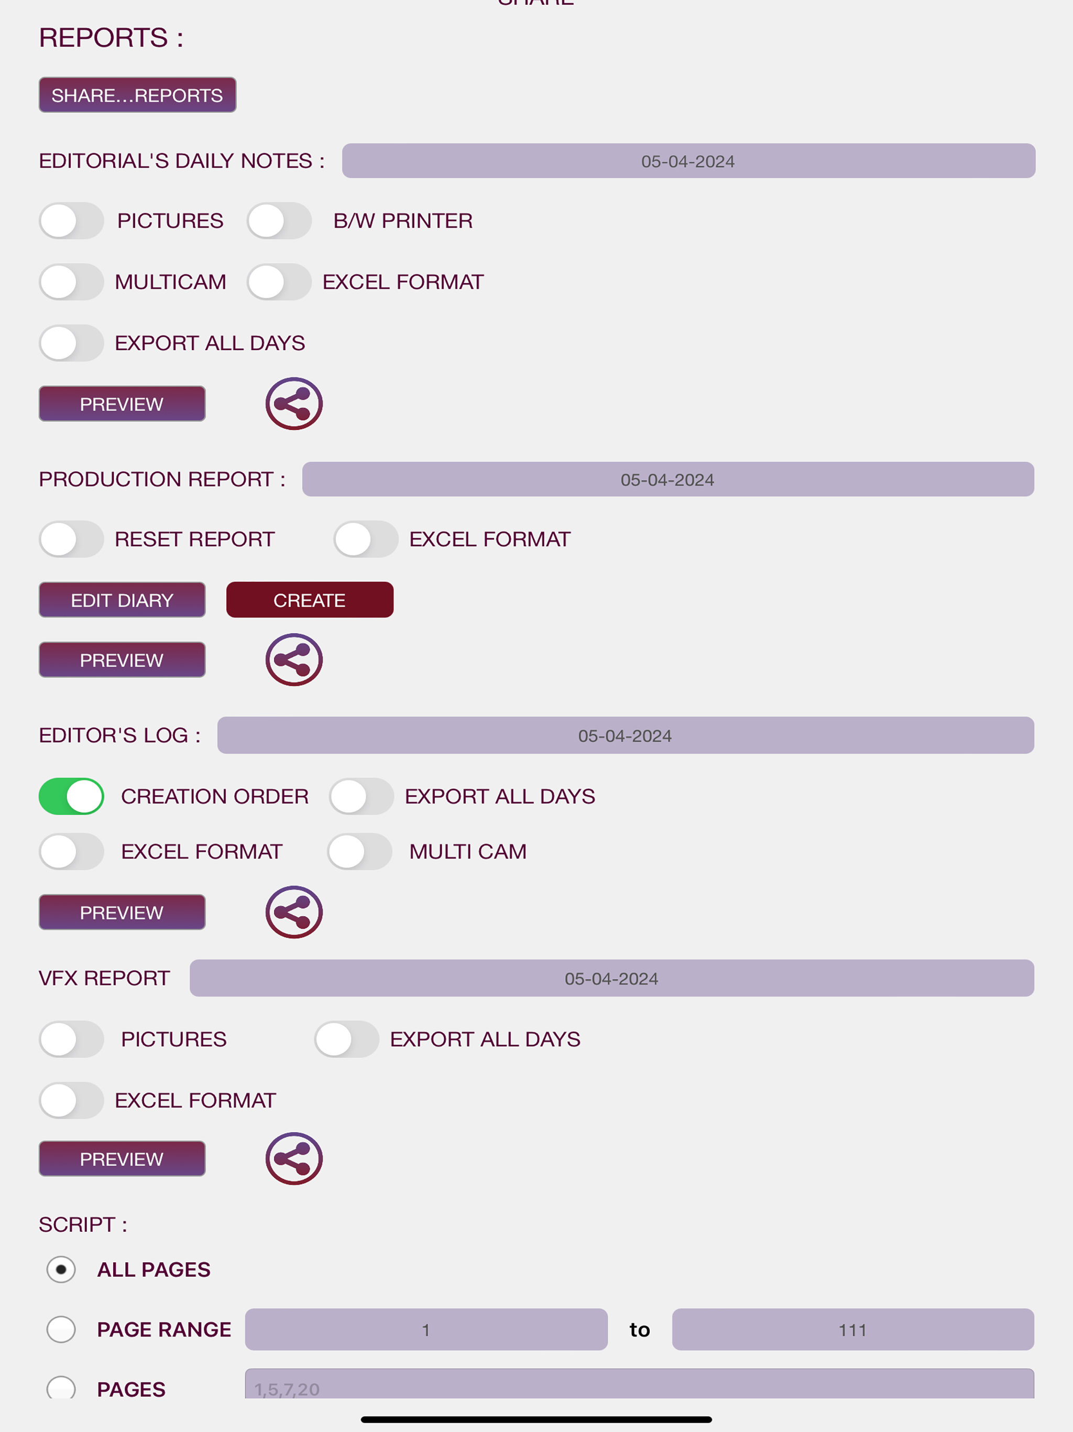Share the Production Report

click(x=293, y=659)
